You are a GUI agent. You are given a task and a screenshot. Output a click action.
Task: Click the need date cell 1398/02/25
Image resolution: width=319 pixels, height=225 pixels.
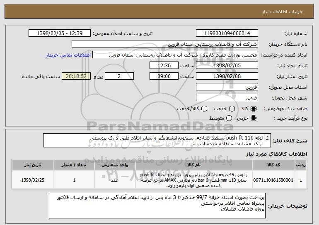point(33,180)
